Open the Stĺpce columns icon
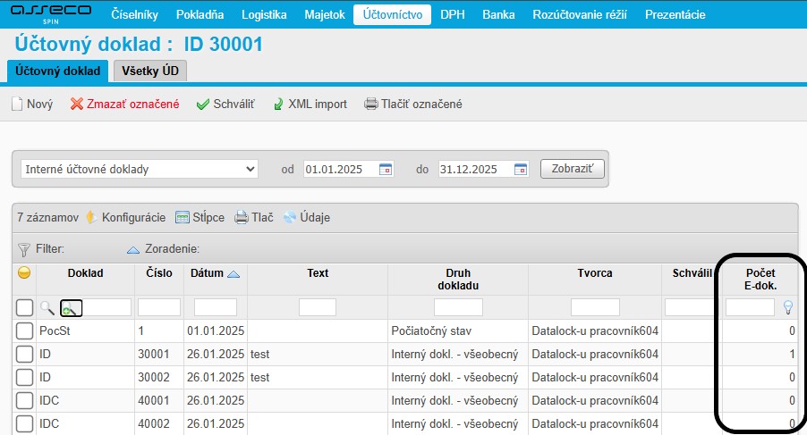This screenshot has width=807, height=435. (183, 217)
